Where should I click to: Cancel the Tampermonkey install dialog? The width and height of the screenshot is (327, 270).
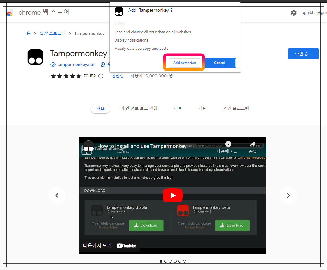[x=219, y=63]
